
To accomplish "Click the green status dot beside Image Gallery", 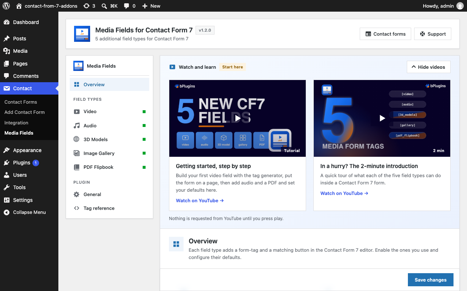I will (x=144, y=153).
